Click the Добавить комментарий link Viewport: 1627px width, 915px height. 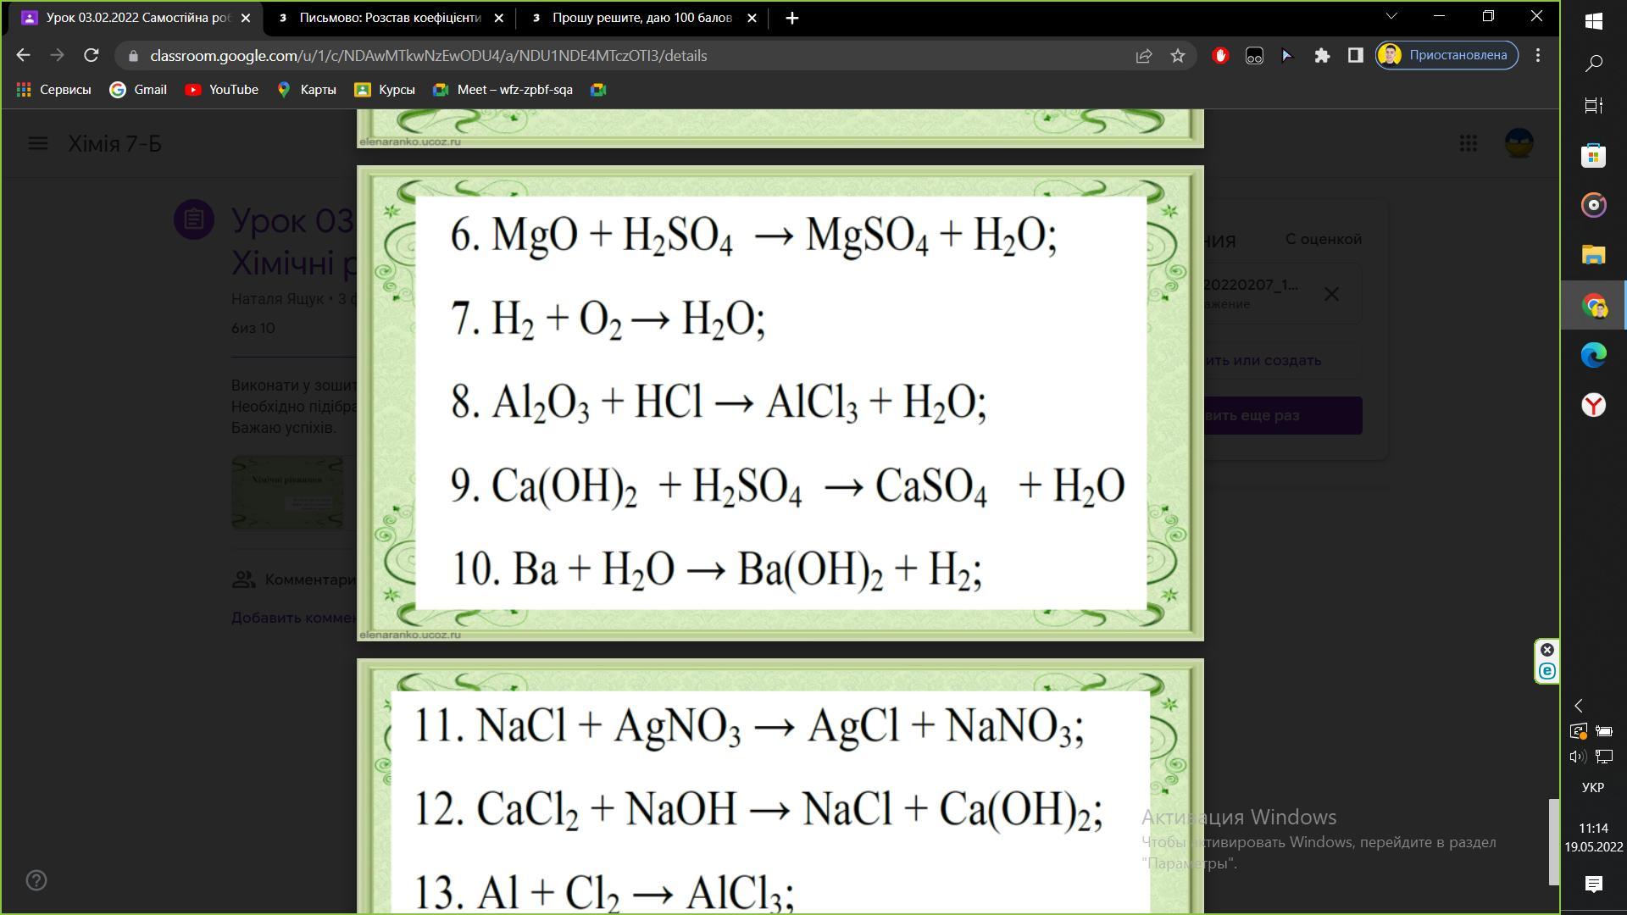293,618
